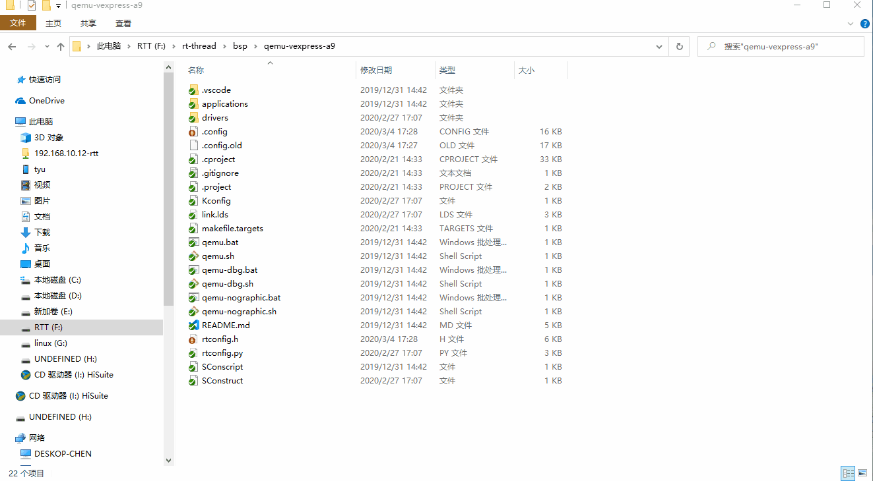873x481 pixels.
Task: Click the rtconfig.h file icon
Action: pos(193,339)
